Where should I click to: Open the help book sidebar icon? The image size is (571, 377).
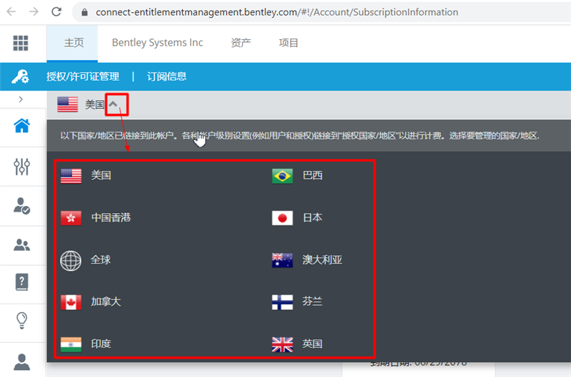pyautogui.click(x=22, y=282)
